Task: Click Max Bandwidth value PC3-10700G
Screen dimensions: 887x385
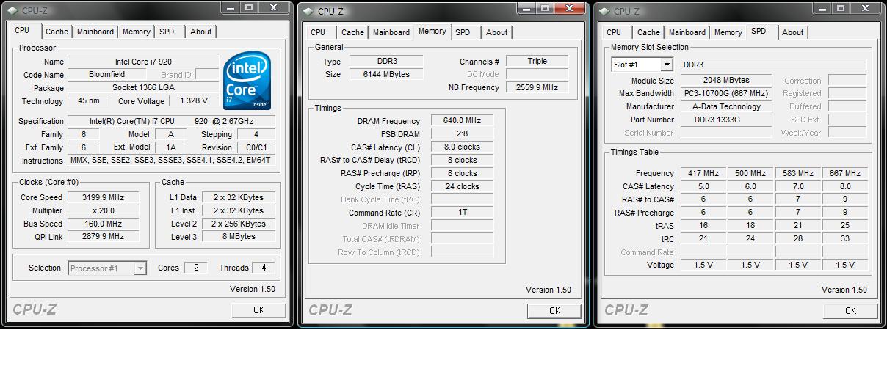Action: [x=726, y=93]
